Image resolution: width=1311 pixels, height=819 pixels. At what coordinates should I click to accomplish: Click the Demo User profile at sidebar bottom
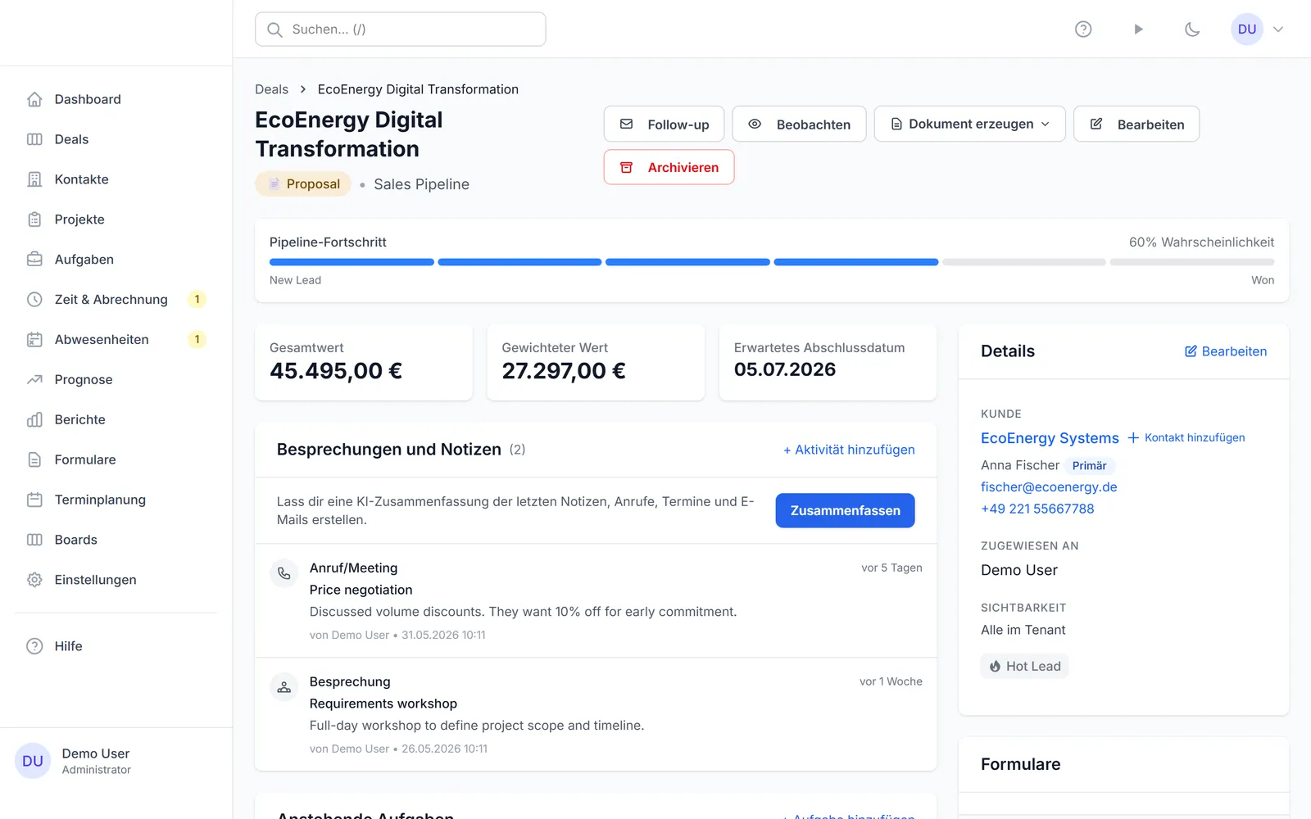(x=116, y=761)
